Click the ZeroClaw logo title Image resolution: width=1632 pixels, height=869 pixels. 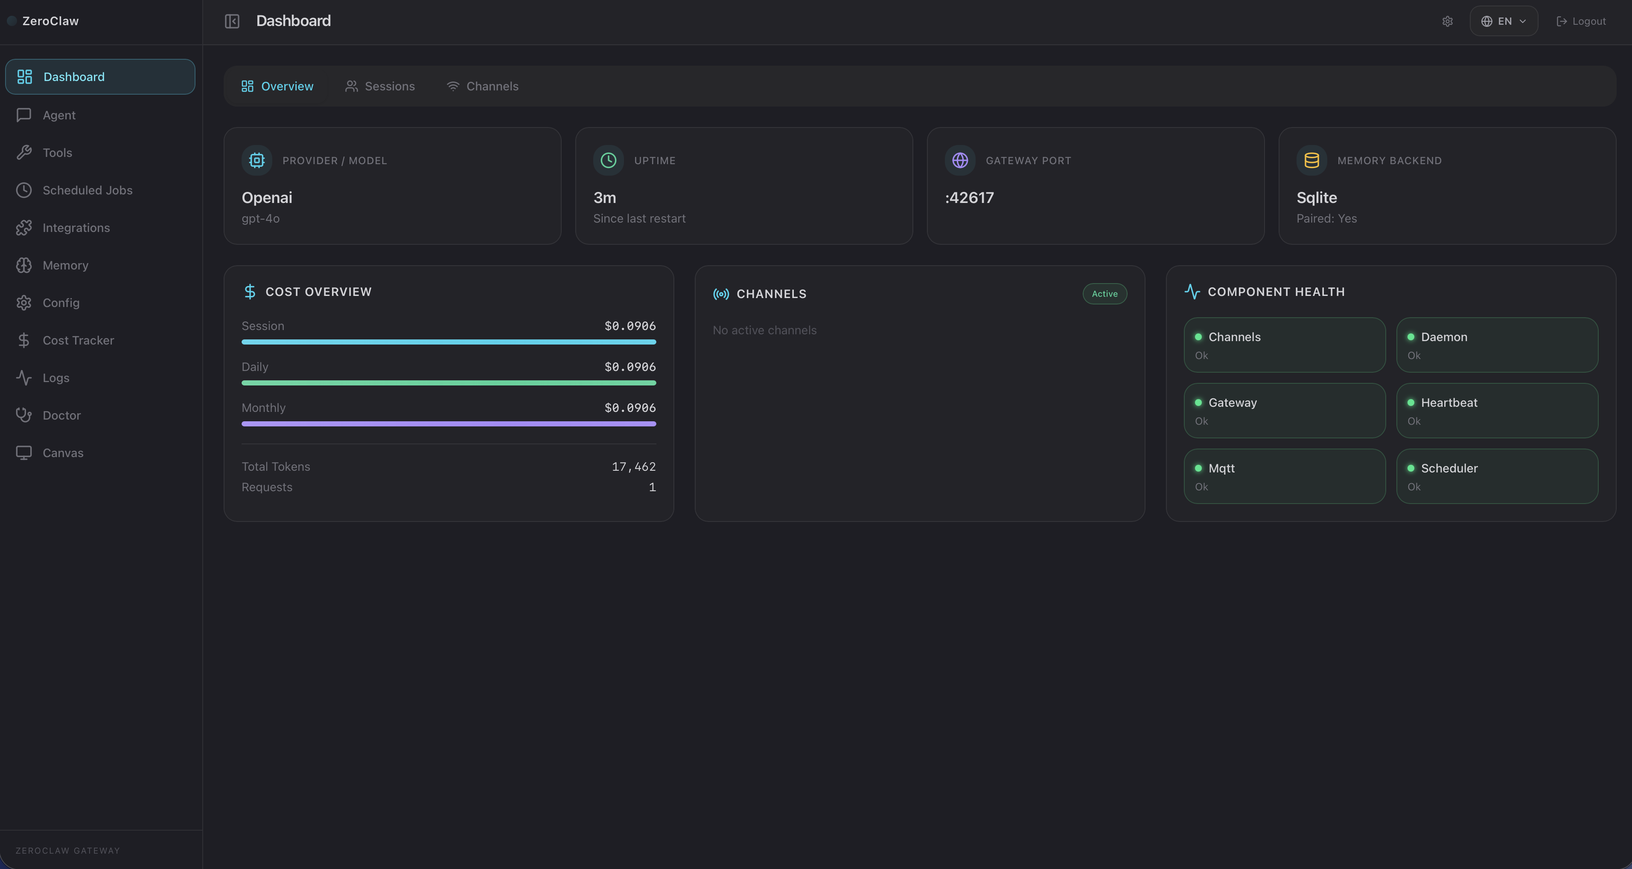coord(51,21)
